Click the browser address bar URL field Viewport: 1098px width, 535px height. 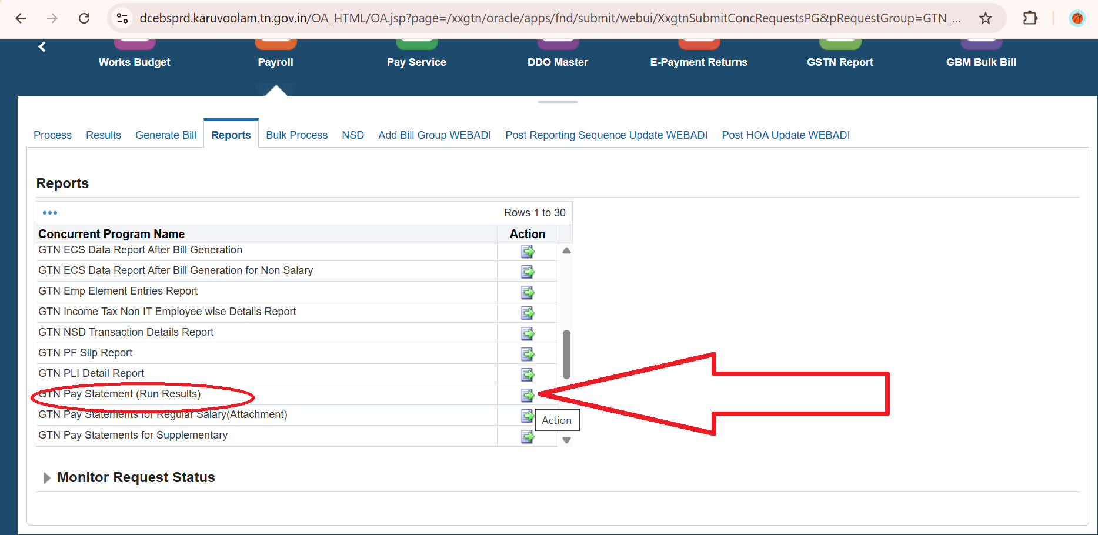coord(550,18)
